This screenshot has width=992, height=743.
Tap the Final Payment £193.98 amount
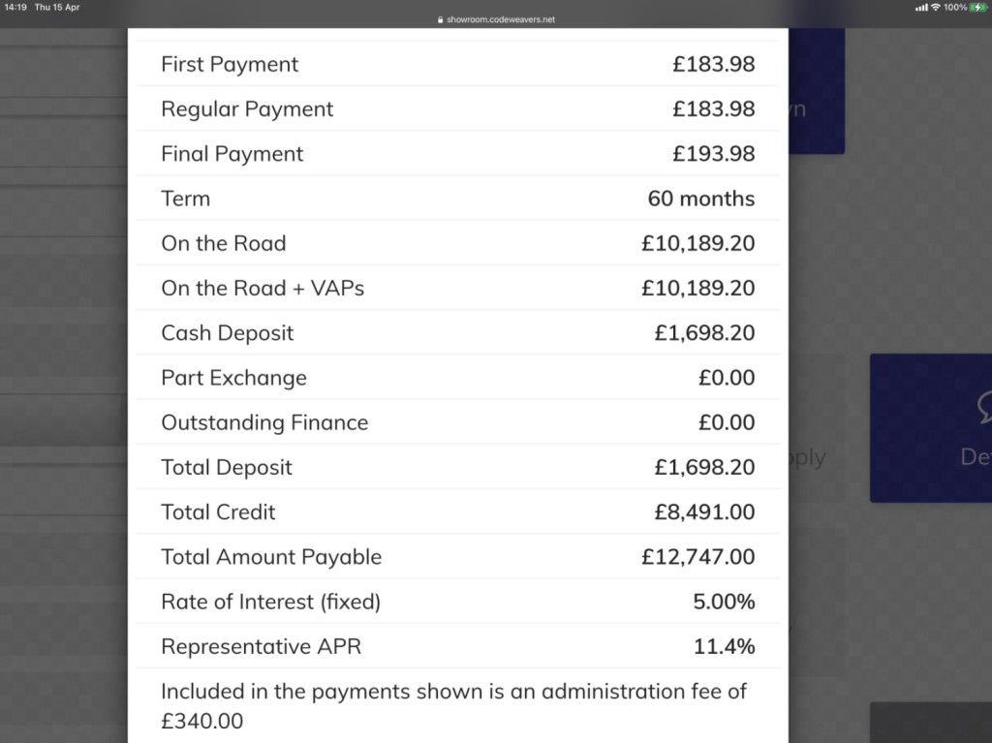click(x=713, y=154)
